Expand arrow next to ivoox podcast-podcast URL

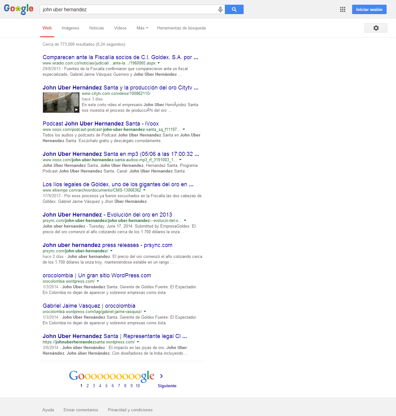[x=184, y=129]
